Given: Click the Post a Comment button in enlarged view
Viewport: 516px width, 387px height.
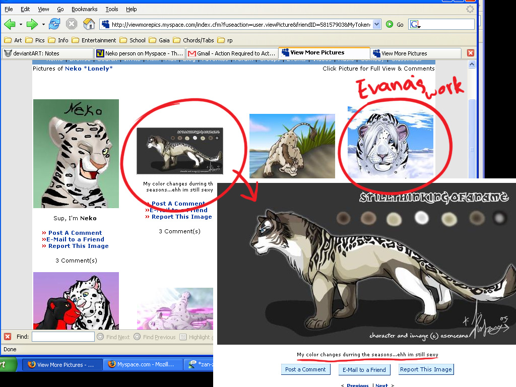Looking at the screenshot, I should [x=305, y=369].
